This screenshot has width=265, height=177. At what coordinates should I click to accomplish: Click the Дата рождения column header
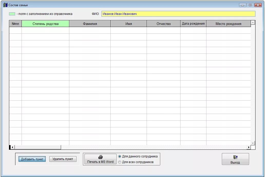[x=193, y=24]
